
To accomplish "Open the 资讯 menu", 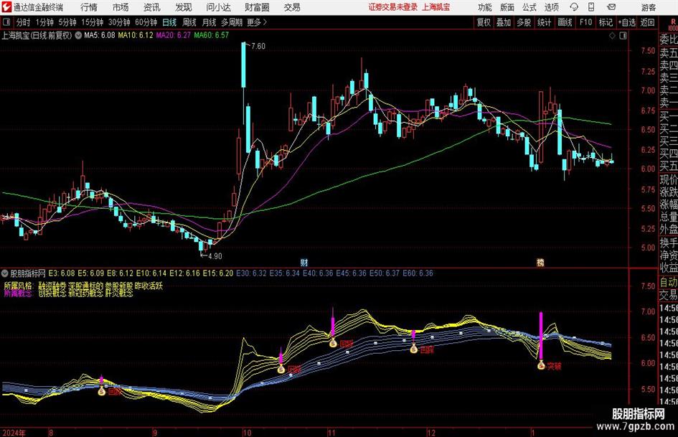I will point(152,7).
